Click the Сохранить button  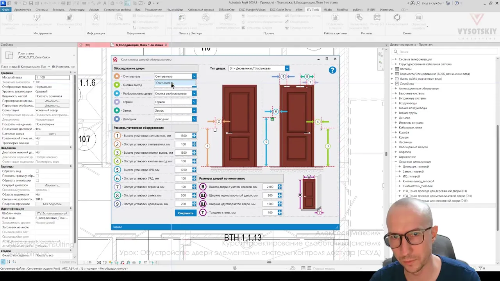(x=186, y=213)
